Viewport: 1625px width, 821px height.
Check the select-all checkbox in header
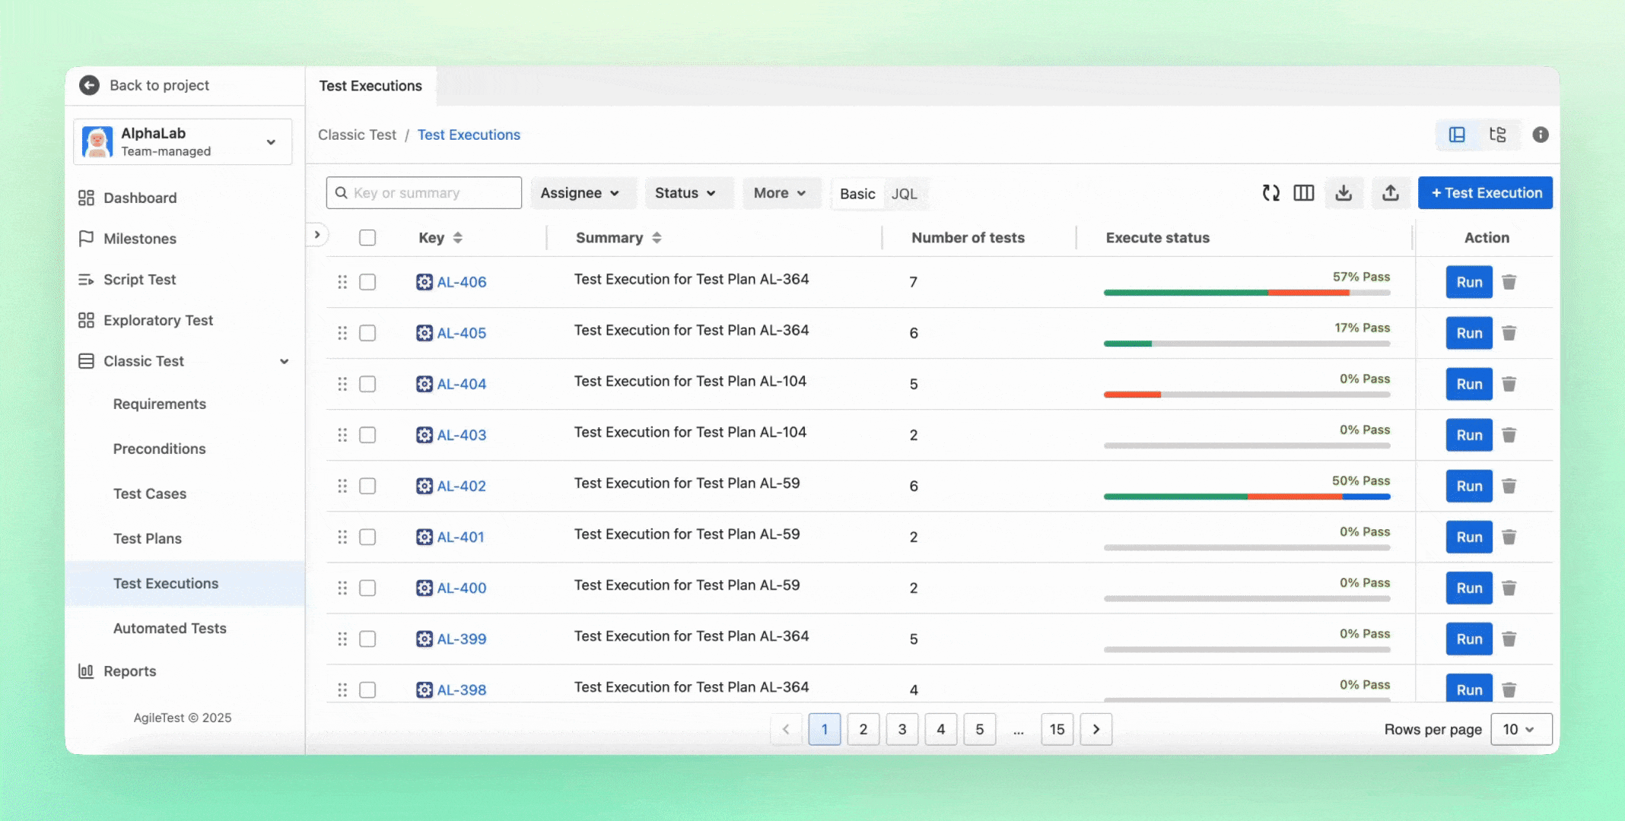click(367, 237)
